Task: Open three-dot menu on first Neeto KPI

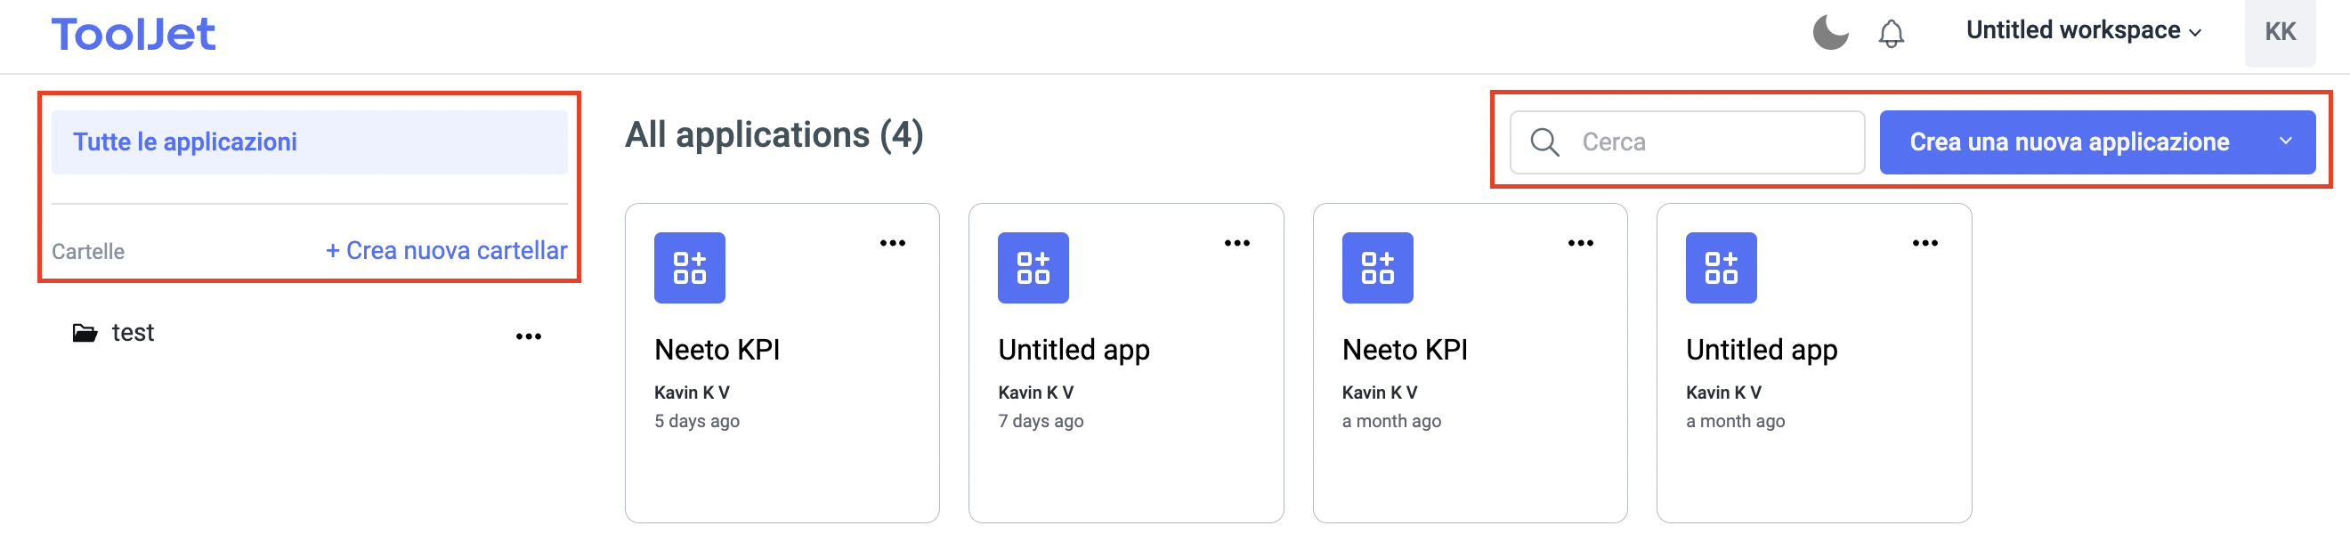Action: pos(892,244)
